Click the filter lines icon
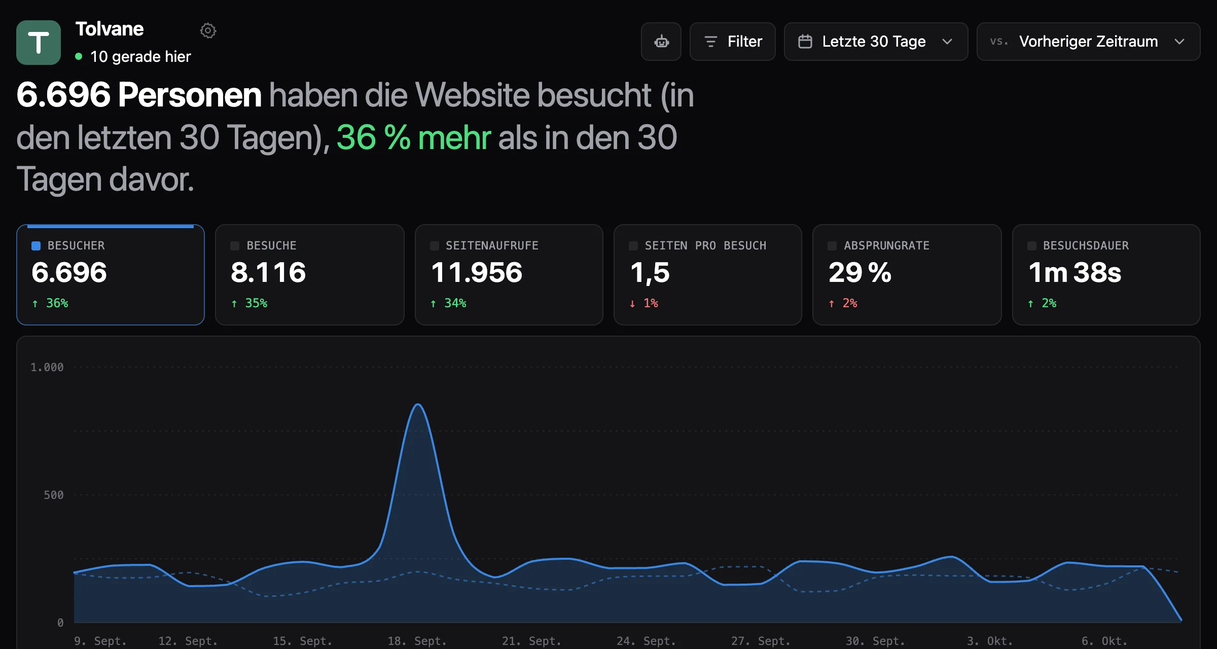 [711, 42]
